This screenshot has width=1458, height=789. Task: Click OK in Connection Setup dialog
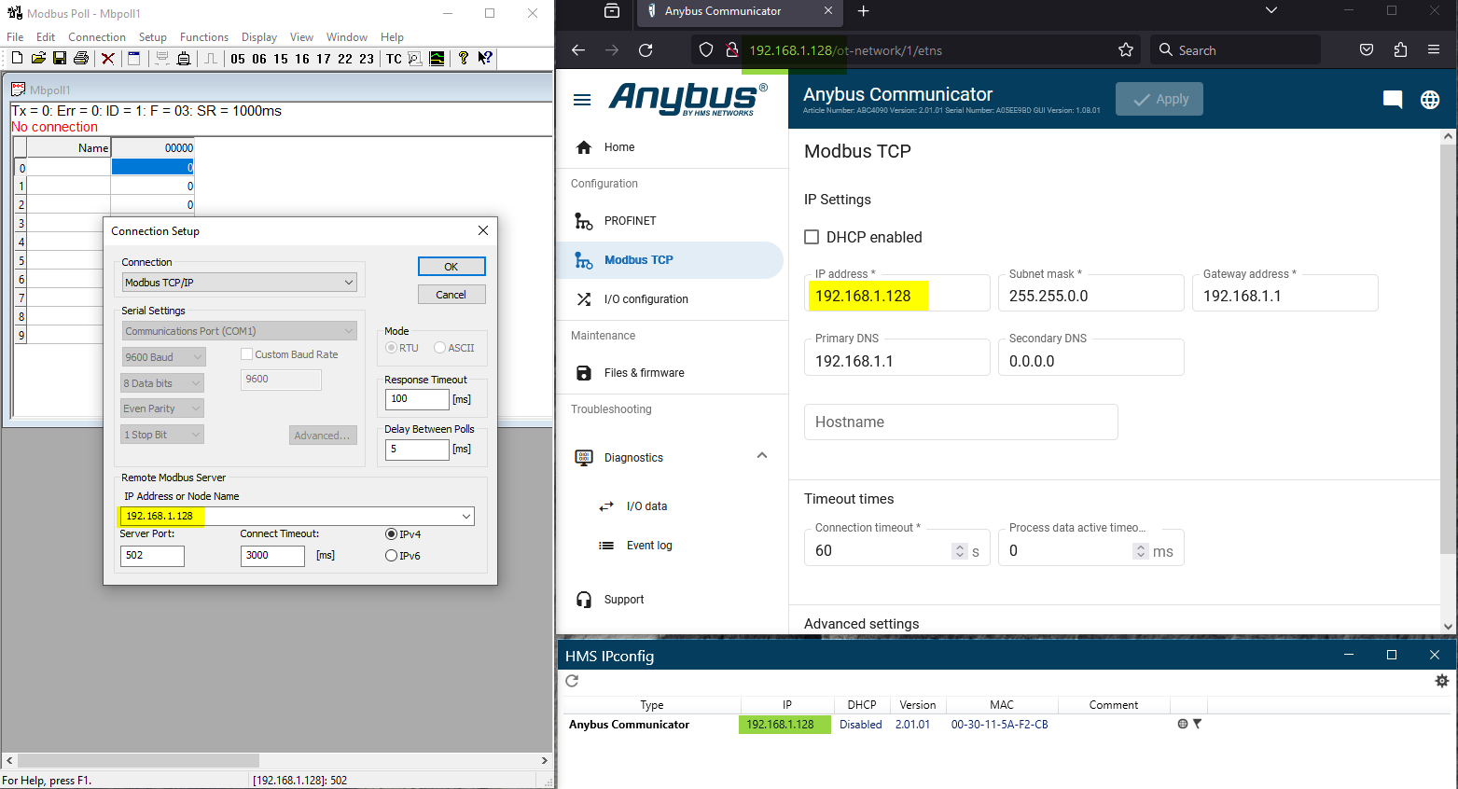pos(451,267)
